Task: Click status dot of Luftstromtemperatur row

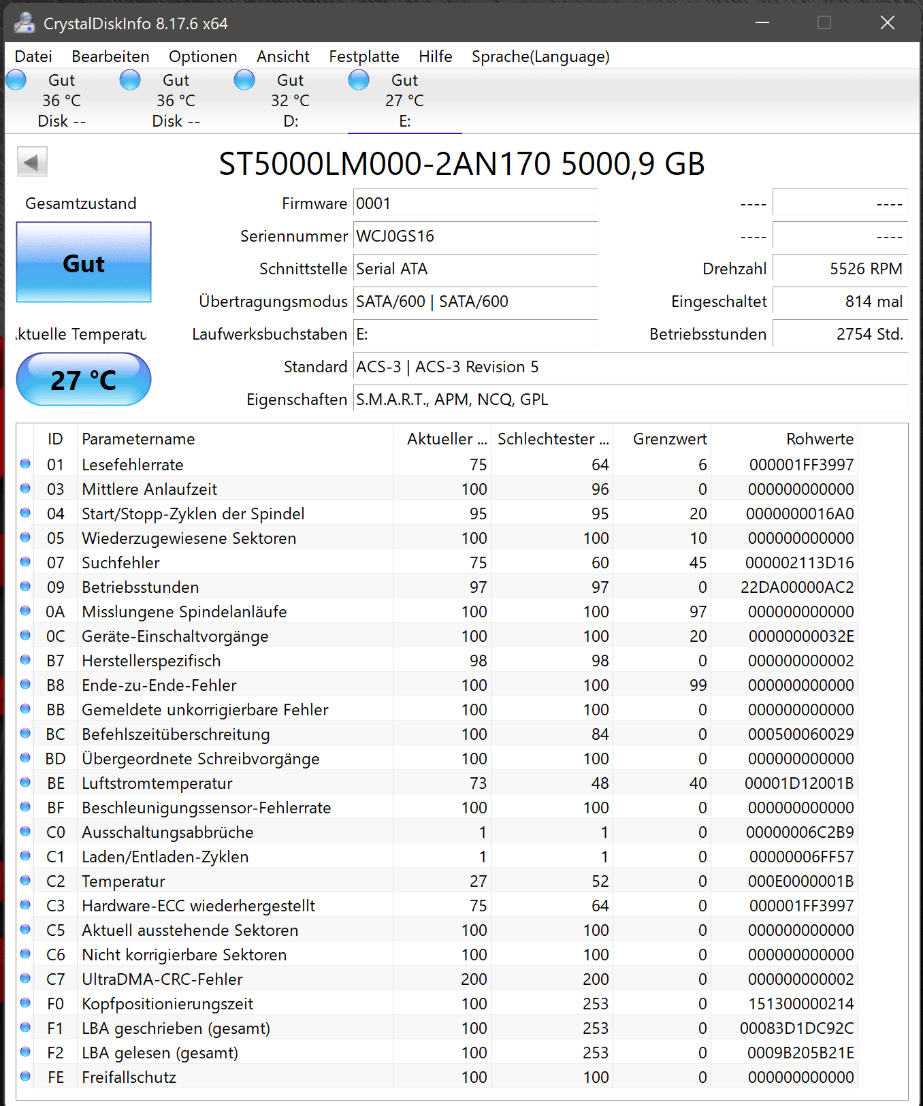Action: pos(25,782)
